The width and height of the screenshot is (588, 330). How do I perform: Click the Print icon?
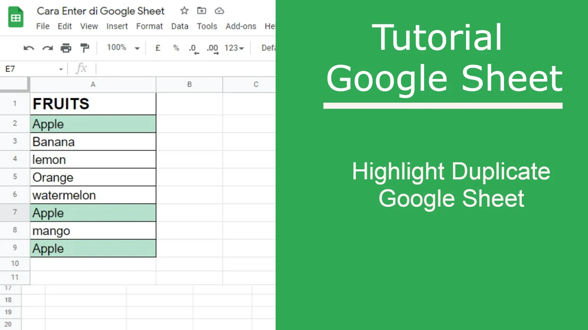tap(66, 48)
